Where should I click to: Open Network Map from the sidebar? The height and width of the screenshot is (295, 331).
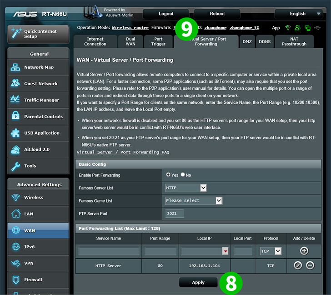pos(38,67)
